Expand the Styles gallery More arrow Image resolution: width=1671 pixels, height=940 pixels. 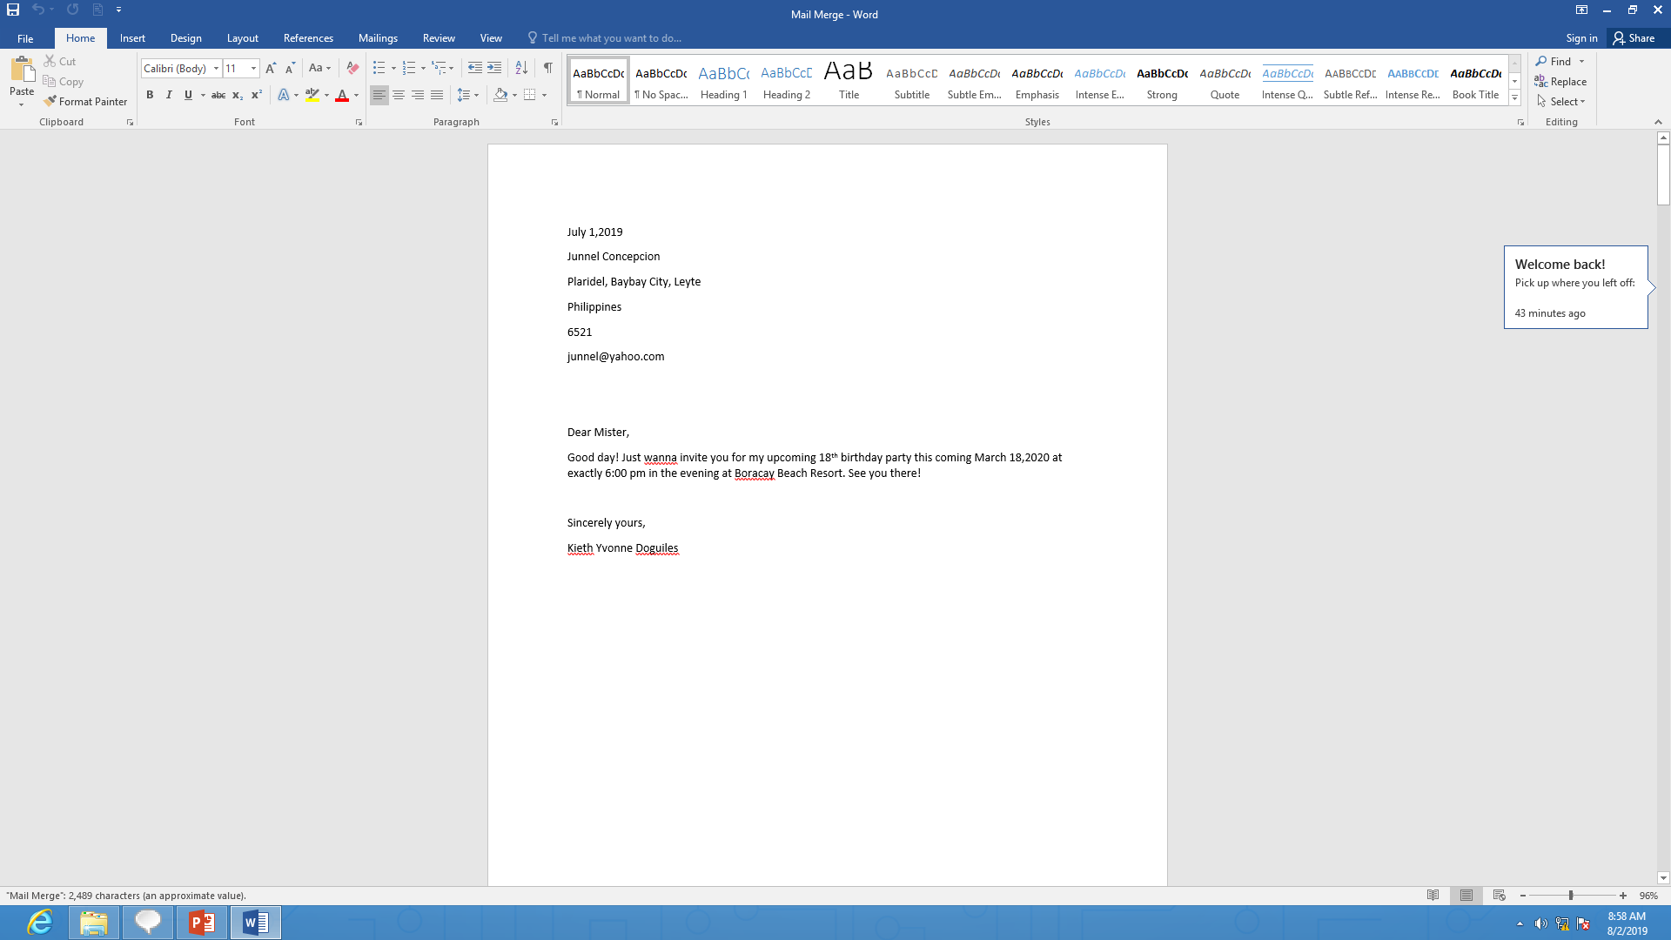[x=1514, y=98]
